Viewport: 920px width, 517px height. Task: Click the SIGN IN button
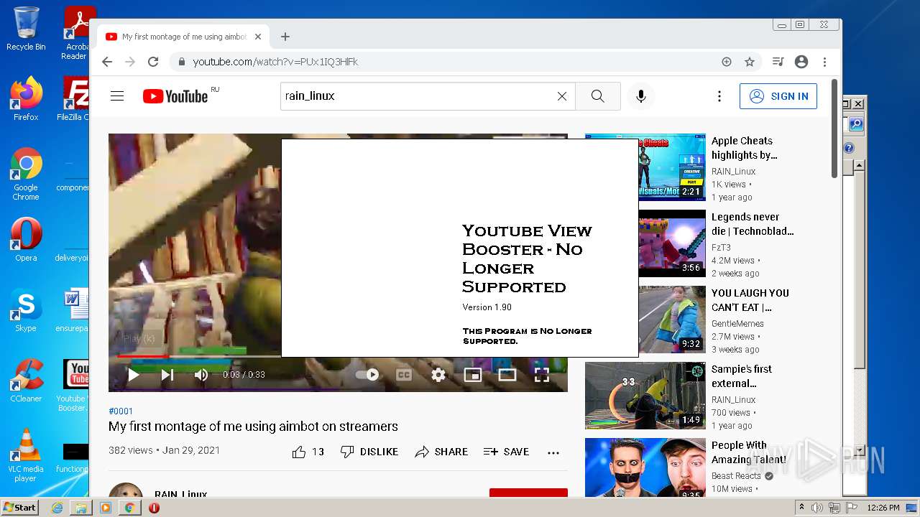point(778,96)
